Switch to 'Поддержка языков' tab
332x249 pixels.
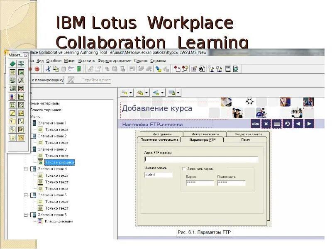pyautogui.click(x=248, y=134)
